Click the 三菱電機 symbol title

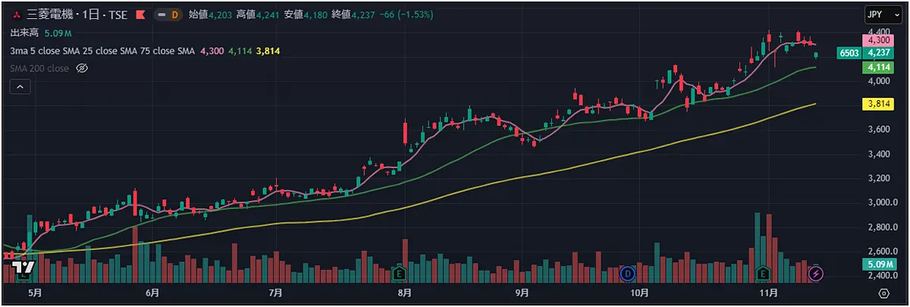(50, 14)
